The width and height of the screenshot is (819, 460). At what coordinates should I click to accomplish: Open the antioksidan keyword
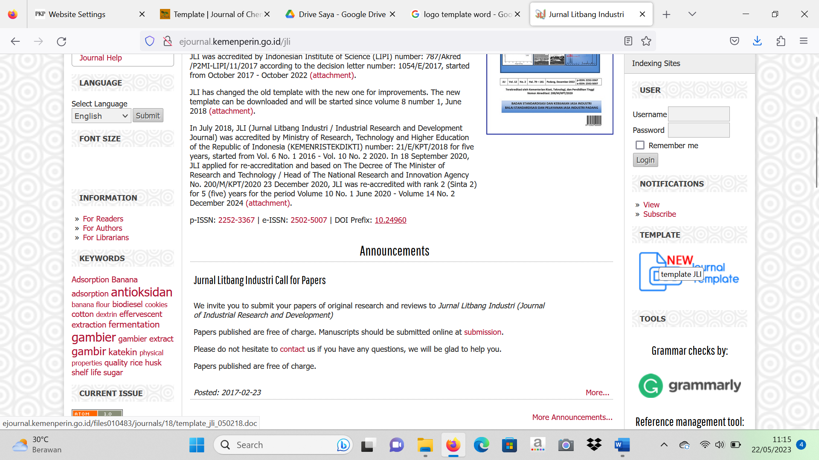pos(142,292)
